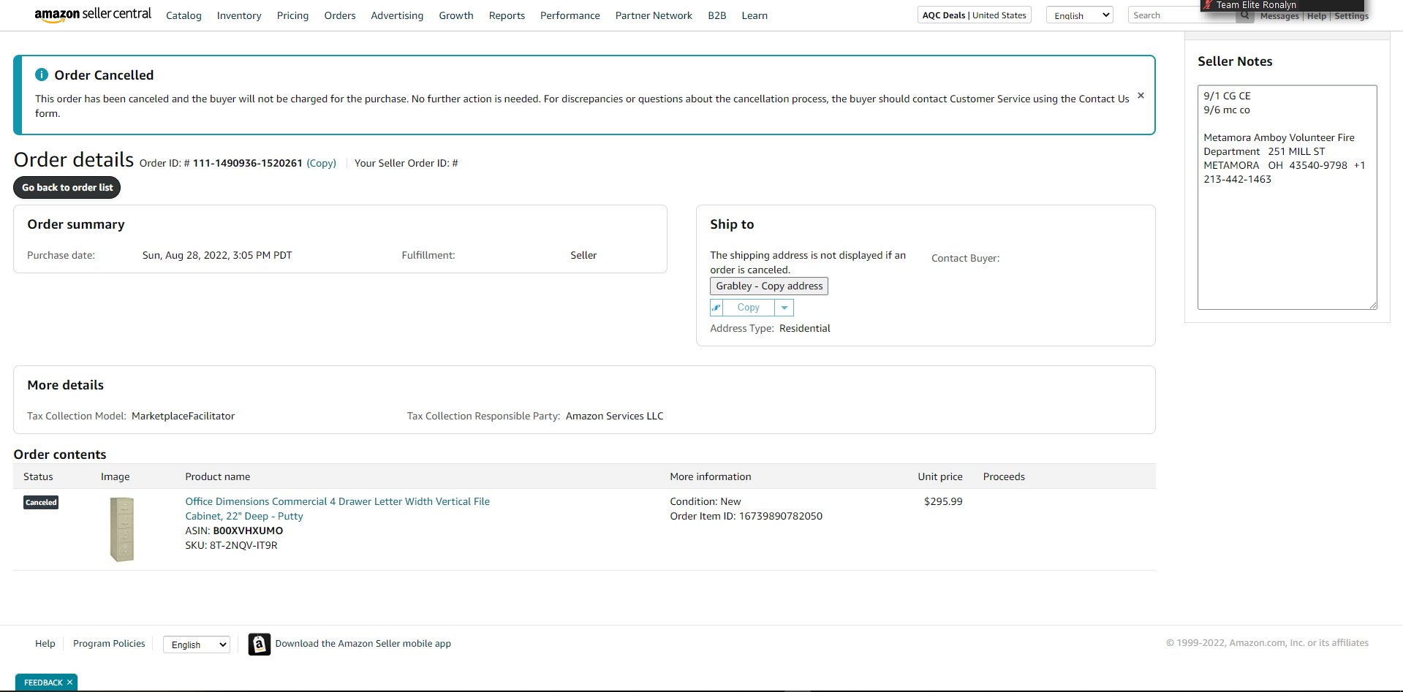Click the Team Elite Ronalyn overlay label
Viewport: 1403px width, 692px height.
pyautogui.click(x=1256, y=5)
